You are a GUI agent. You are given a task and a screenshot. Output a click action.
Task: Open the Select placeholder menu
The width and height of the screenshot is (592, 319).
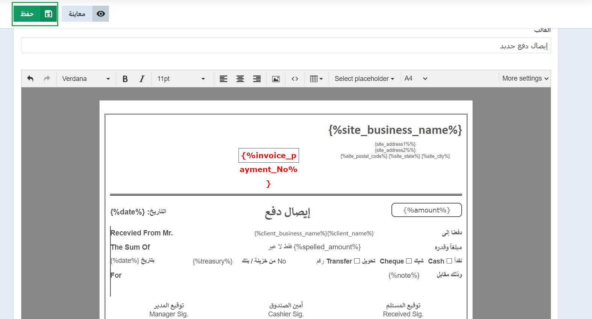(364, 79)
